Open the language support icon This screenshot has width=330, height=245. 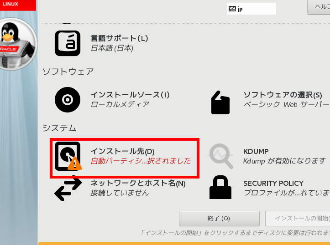[68, 43]
